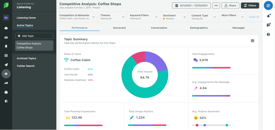Viewport: 275px width, 130px height.
Task: Click the smiley icon beside 55%
Action: (x=196, y=118)
